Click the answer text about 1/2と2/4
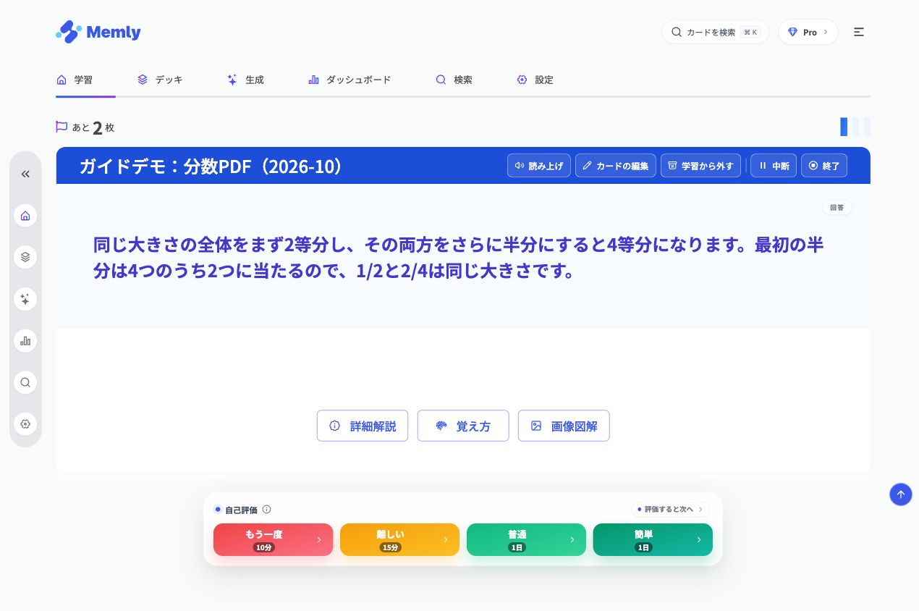 [x=459, y=258]
